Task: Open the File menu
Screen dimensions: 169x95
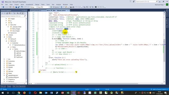Action: tap(2, 4)
